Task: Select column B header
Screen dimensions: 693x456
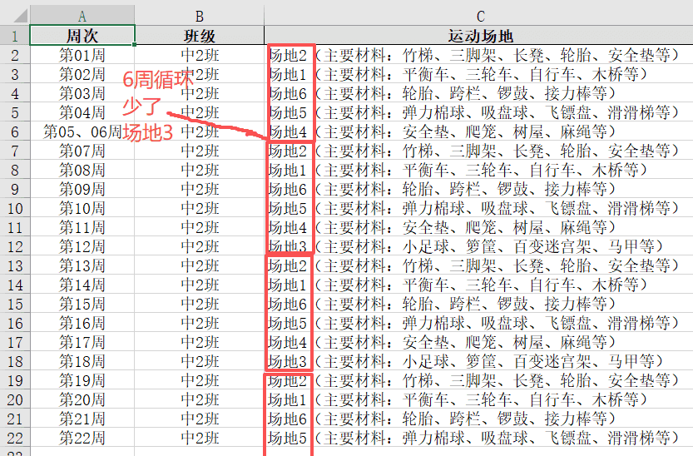Action: [x=200, y=16]
